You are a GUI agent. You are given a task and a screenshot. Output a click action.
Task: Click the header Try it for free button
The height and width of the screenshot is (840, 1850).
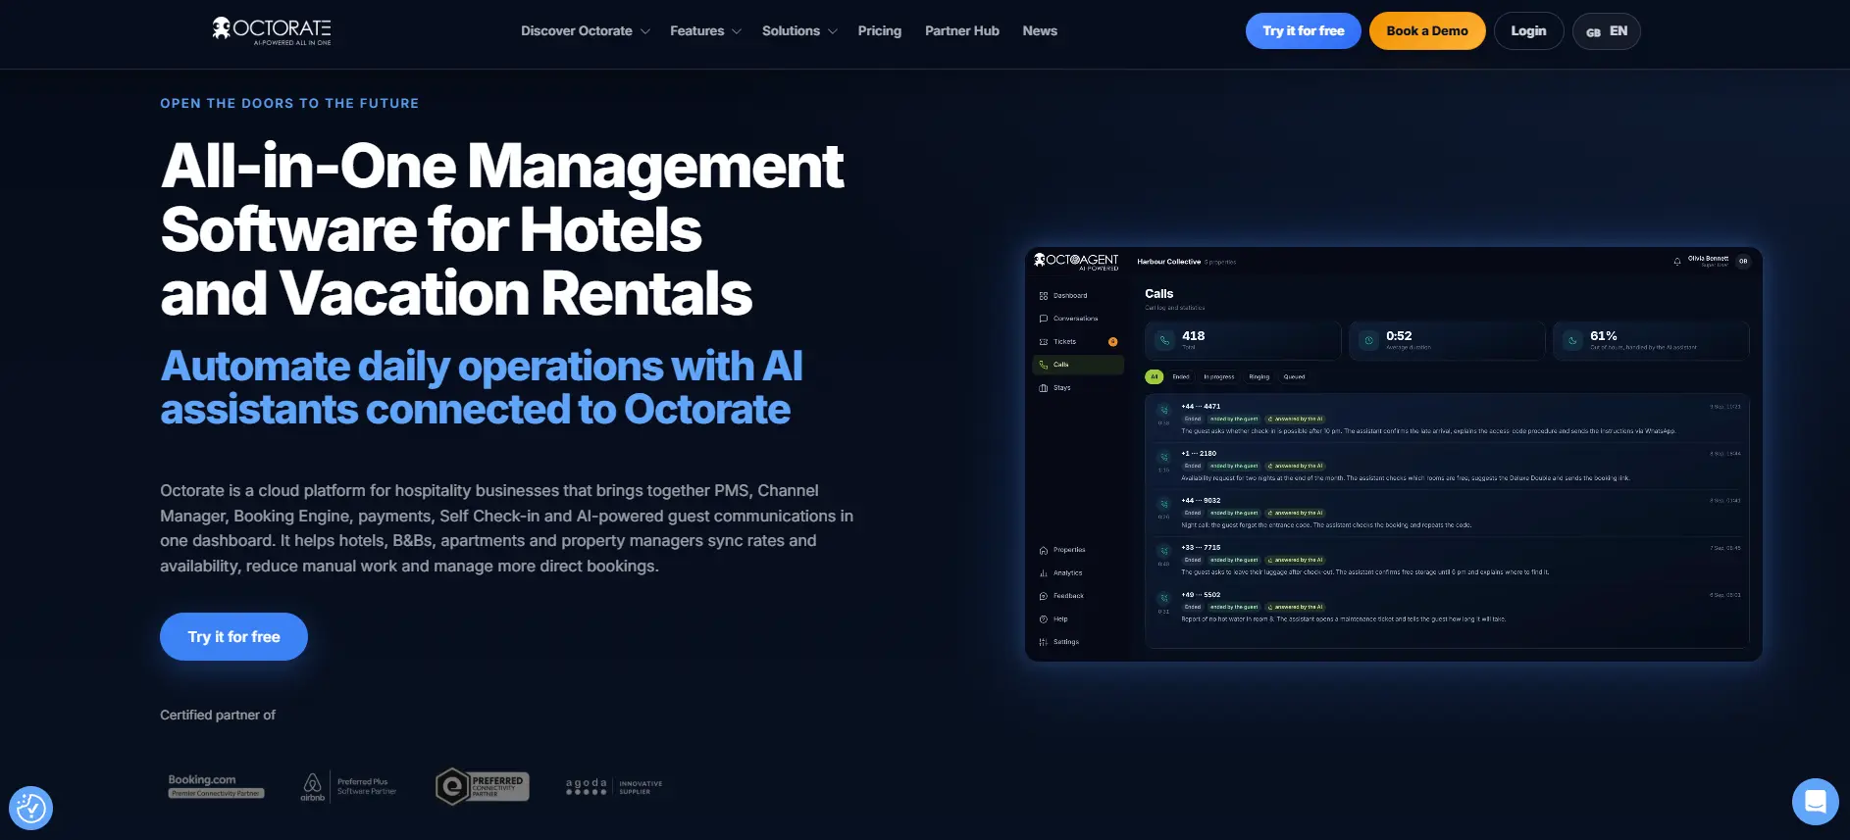pyautogui.click(x=1303, y=31)
